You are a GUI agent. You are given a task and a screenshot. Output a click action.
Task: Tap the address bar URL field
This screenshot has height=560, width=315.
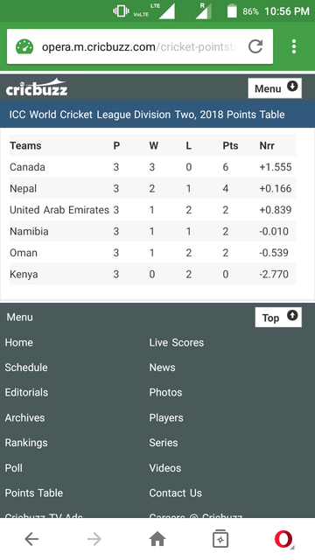[x=140, y=46]
